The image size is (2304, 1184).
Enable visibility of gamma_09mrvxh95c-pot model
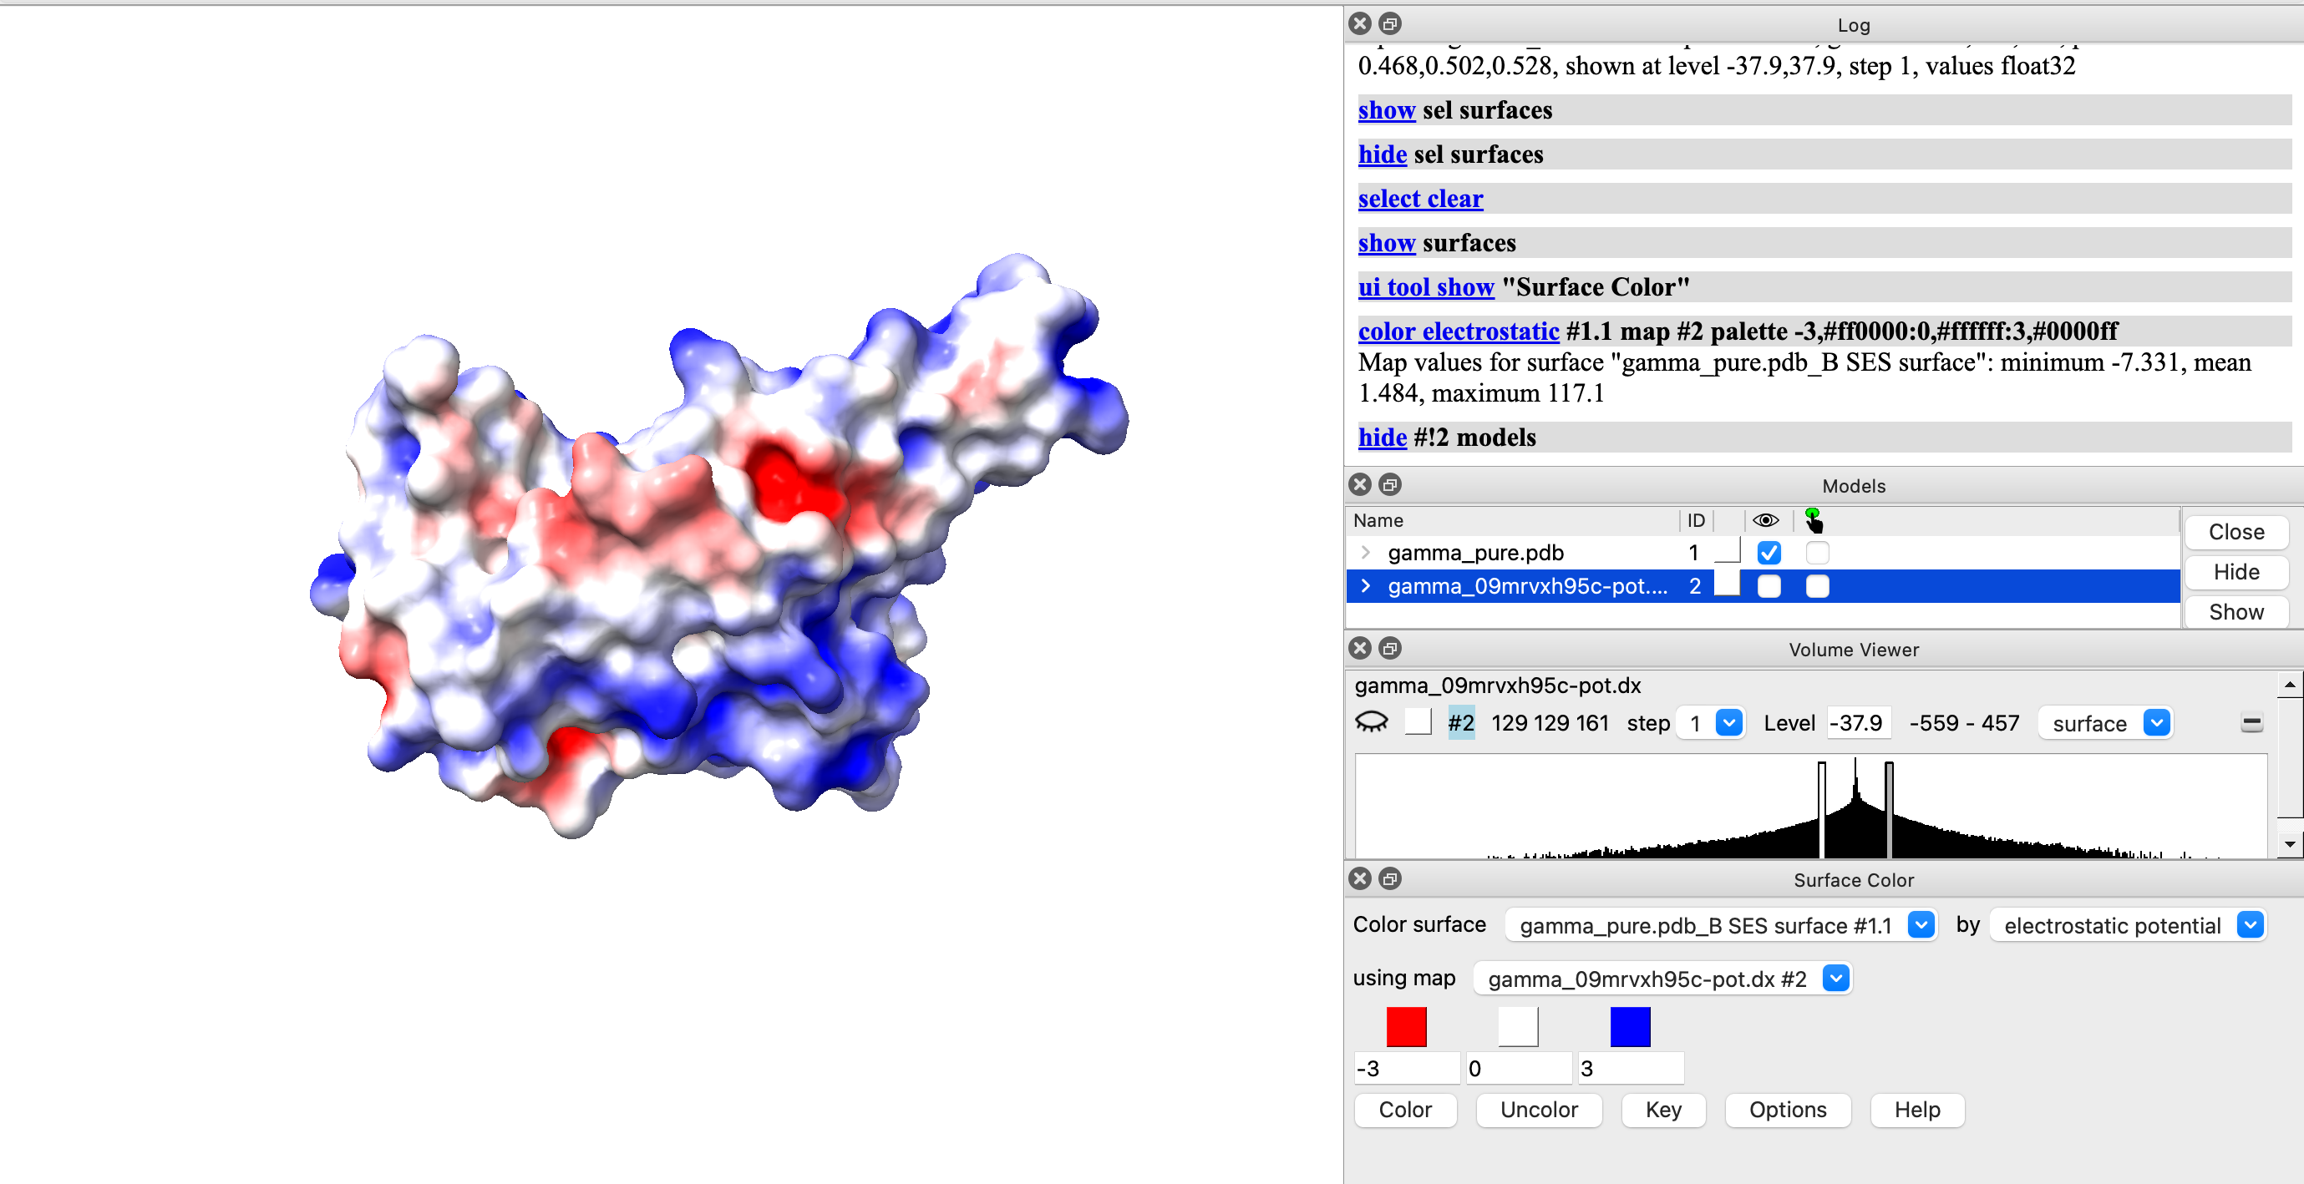(x=1769, y=587)
